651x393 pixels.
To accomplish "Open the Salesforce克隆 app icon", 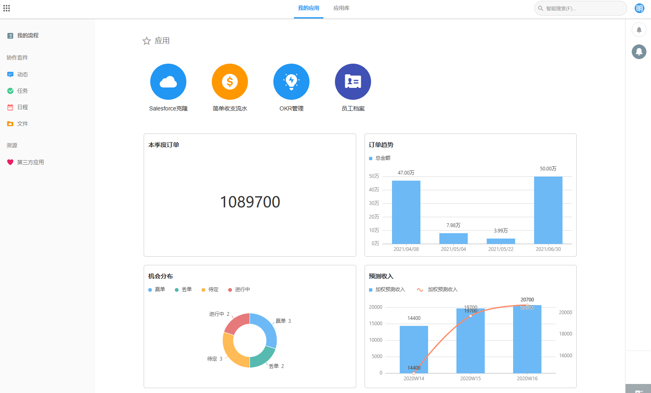I will (x=168, y=82).
